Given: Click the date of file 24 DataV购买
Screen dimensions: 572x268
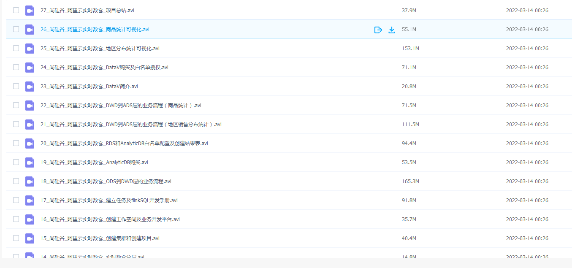Looking at the screenshot, I should tap(527, 68).
